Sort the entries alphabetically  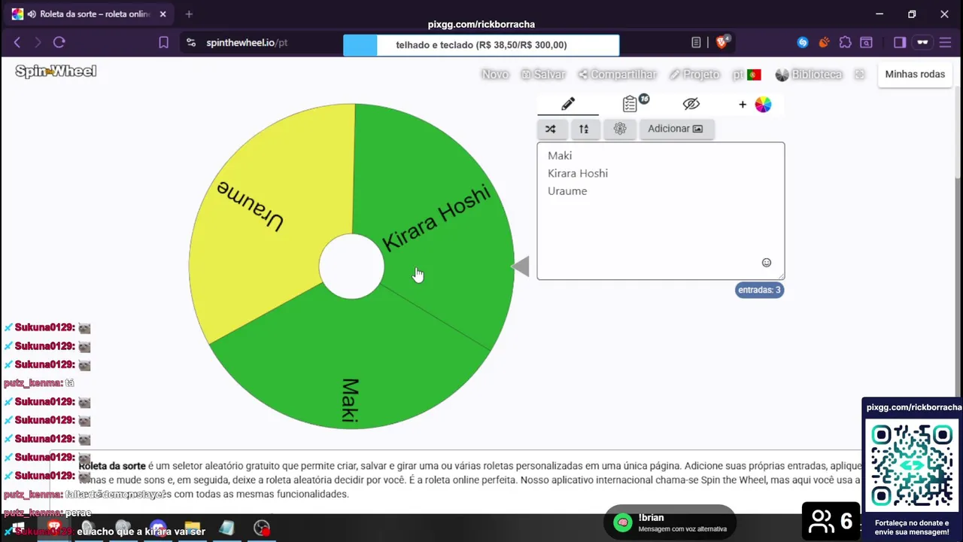click(584, 129)
